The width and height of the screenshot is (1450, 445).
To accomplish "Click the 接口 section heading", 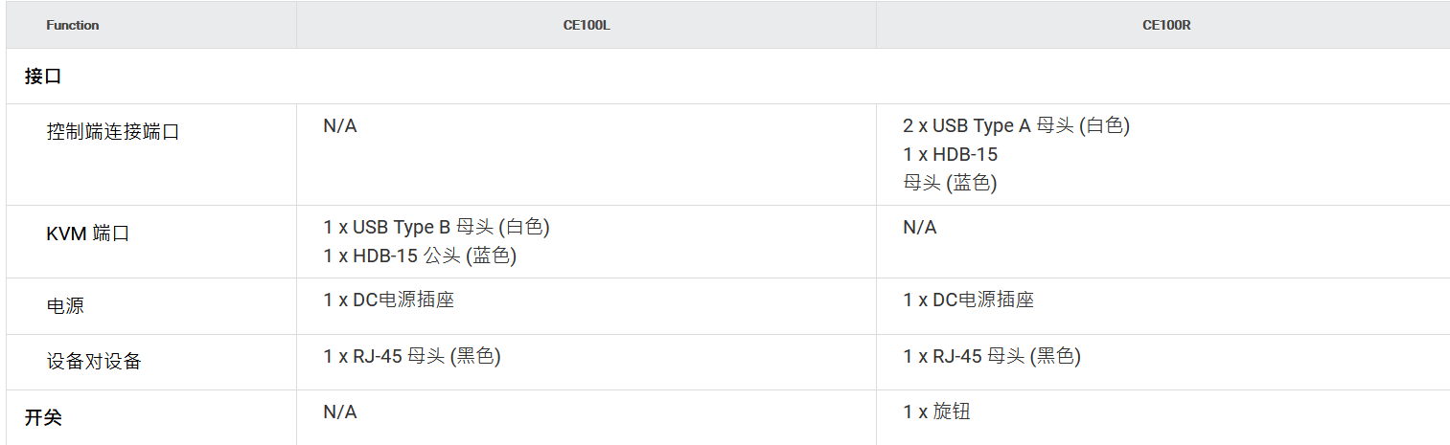I will pyautogui.click(x=43, y=77).
